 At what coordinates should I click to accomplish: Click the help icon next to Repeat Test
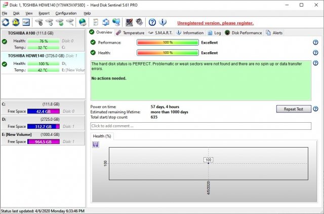(315, 109)
